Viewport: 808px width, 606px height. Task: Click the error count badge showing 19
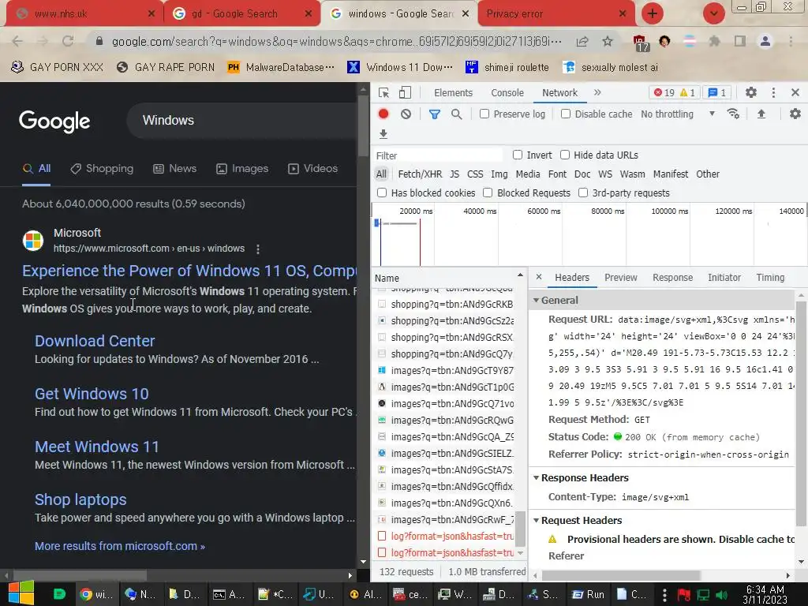664,93
